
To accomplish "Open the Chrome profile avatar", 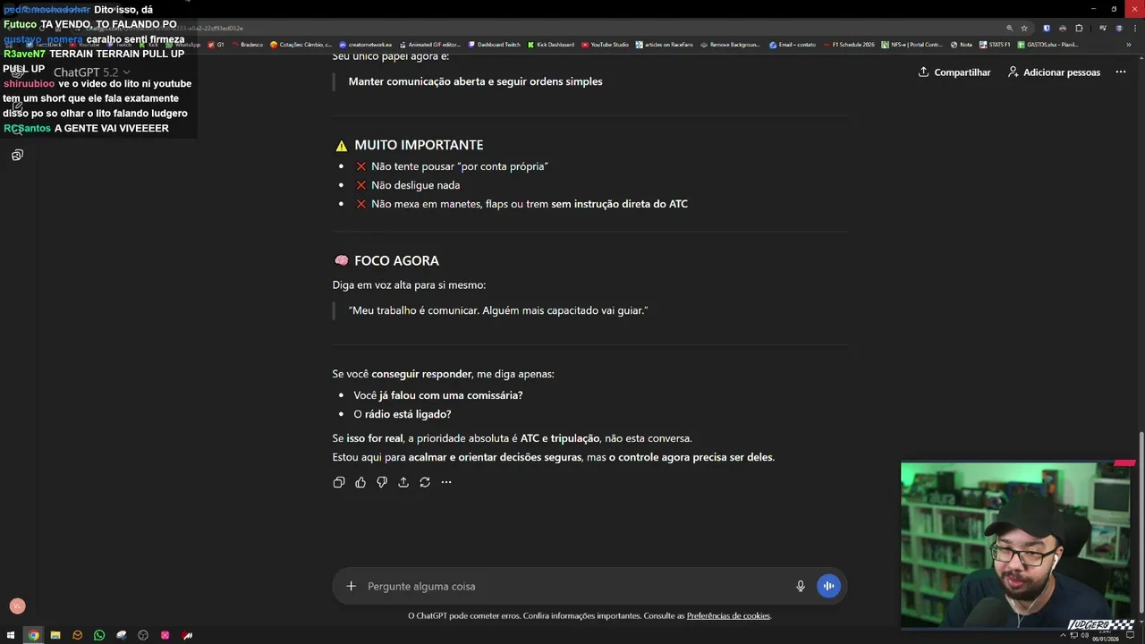I will 1118,28.
